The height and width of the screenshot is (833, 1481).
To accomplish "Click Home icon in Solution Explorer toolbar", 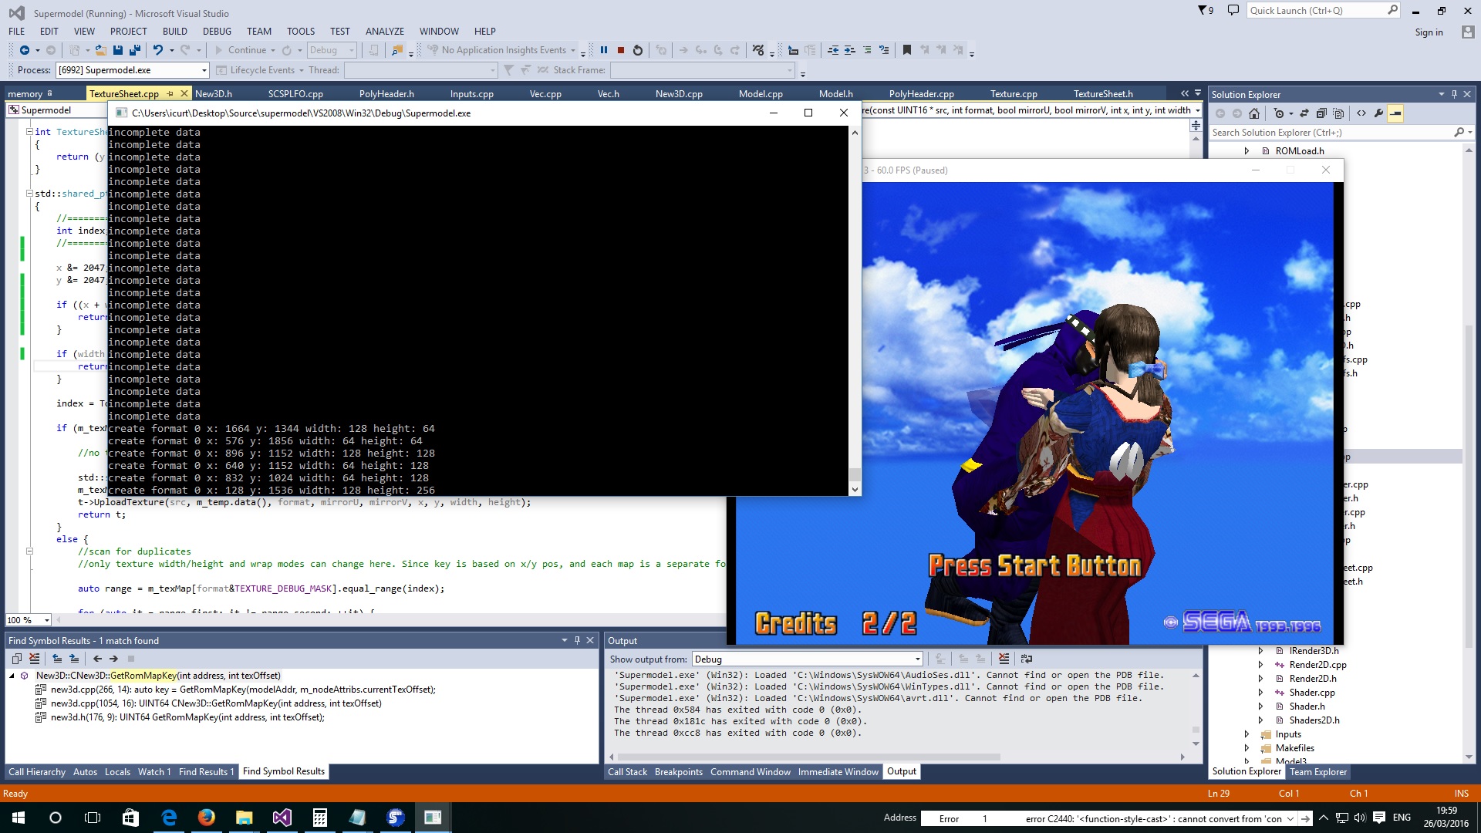I will (x=1254, y=113).
